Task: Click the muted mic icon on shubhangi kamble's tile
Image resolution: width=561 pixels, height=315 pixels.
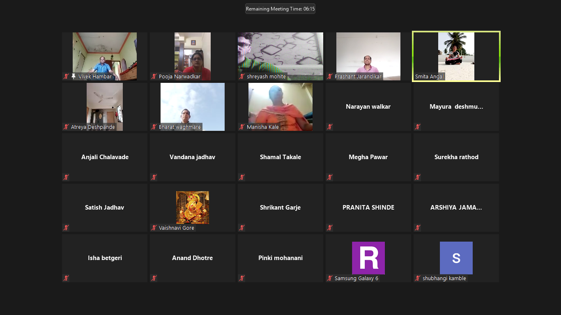Action: pyautogui.click(x=418, y=278)
